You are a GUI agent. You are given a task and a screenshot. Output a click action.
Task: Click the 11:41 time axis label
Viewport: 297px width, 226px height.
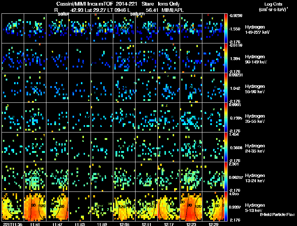(35, 224)
